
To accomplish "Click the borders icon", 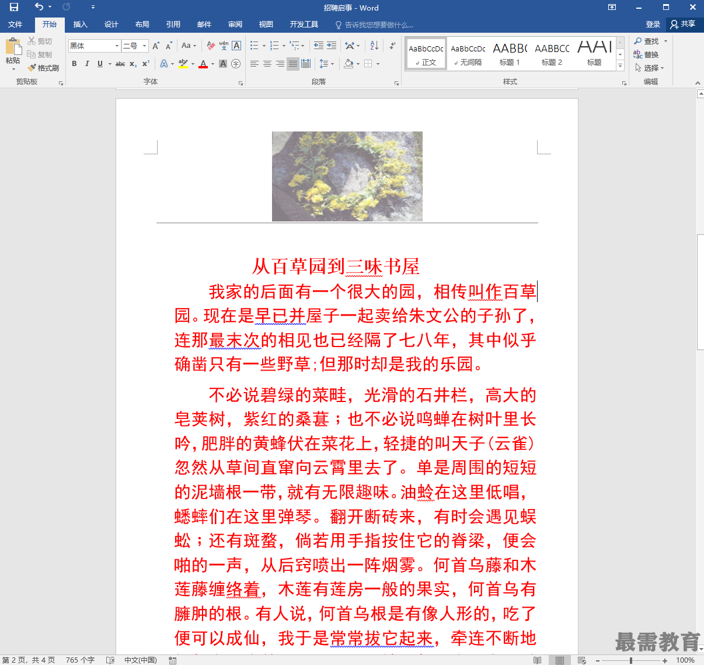I will (368, 64).
